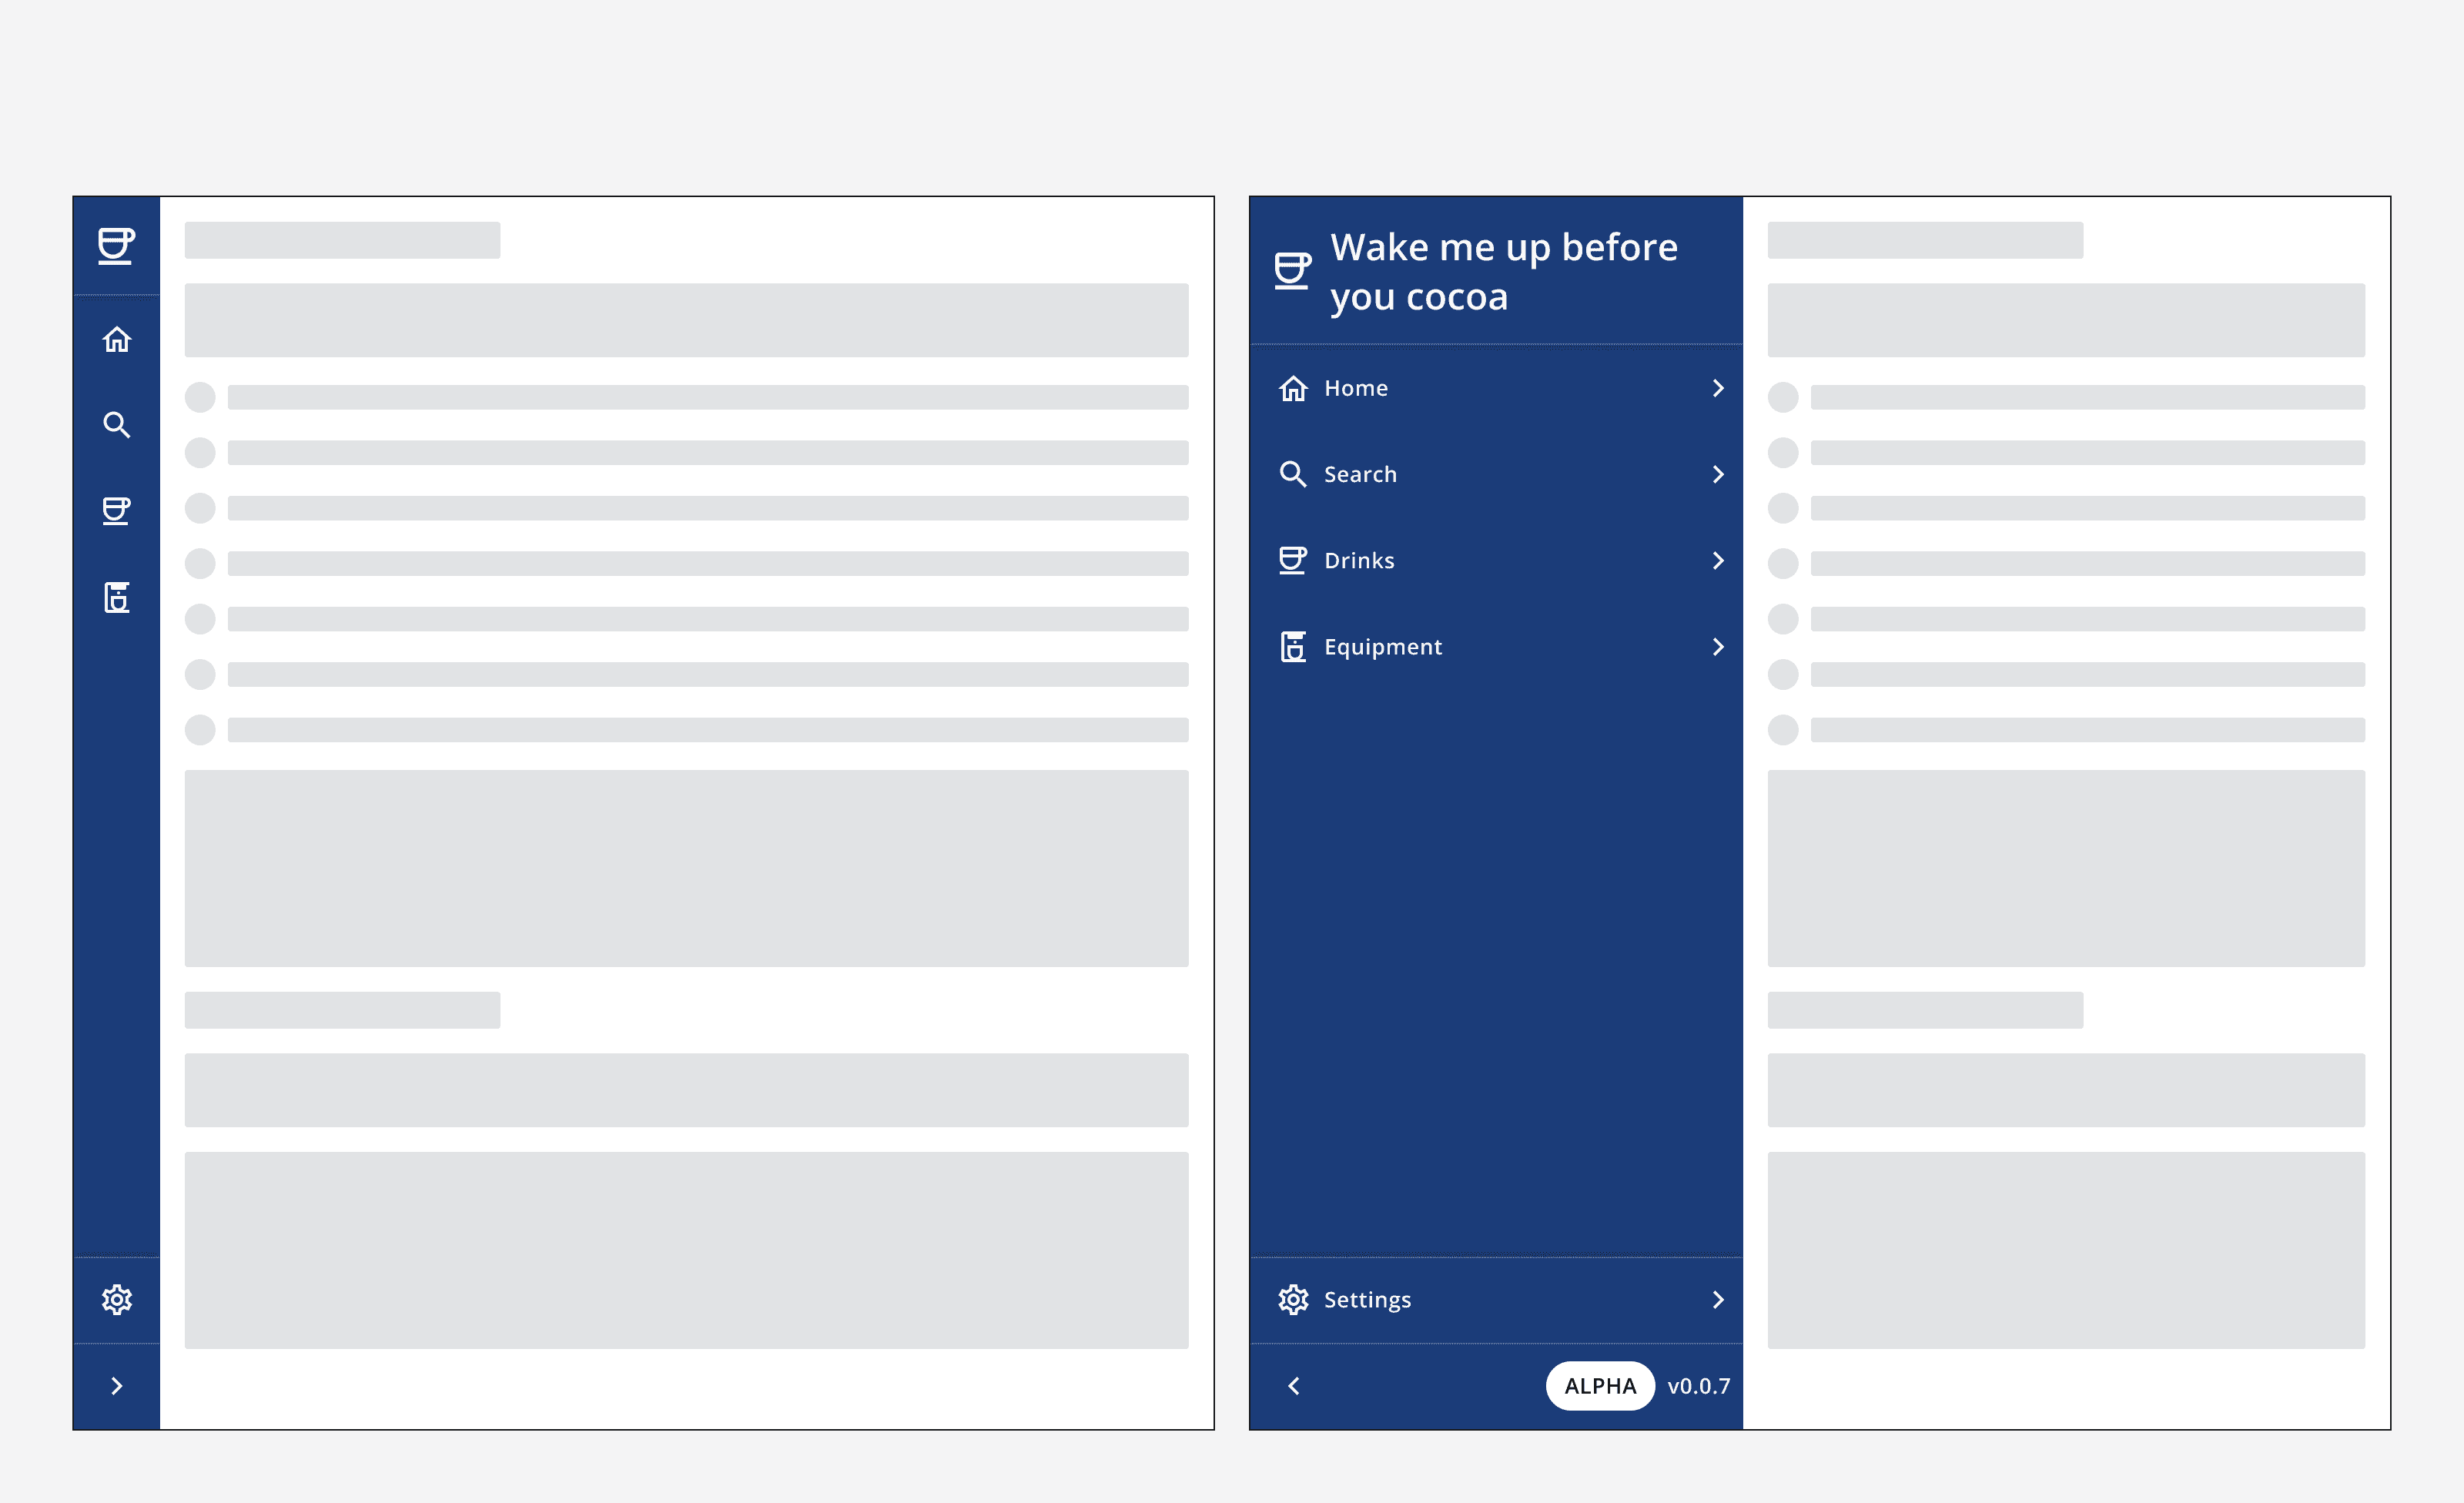The width and height of the screenshot is (2464, 1503).
Task: Open the Drinks submenu chevron
Action: (1719, 560)
